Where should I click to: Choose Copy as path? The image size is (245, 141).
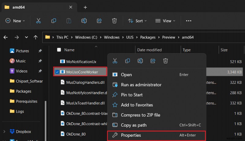[156, 125]
